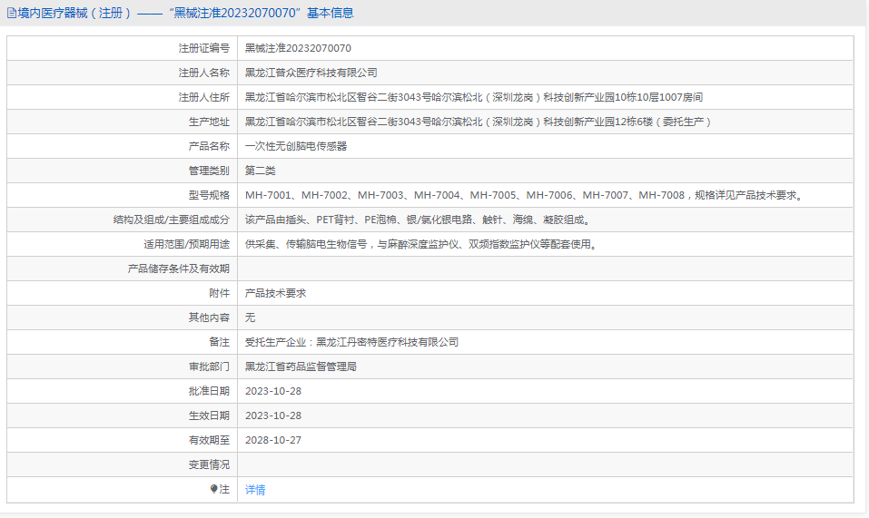The image size is (869, 518).
Task: Click the registrant address ending 10栋10层1007房间
Action: [474, 97]
